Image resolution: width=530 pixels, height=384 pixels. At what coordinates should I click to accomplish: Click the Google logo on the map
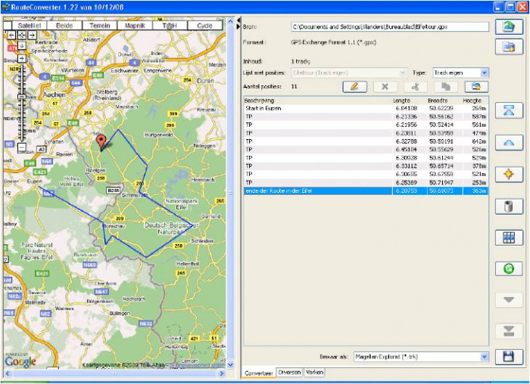pyautogui.click(x=20, y=361)
